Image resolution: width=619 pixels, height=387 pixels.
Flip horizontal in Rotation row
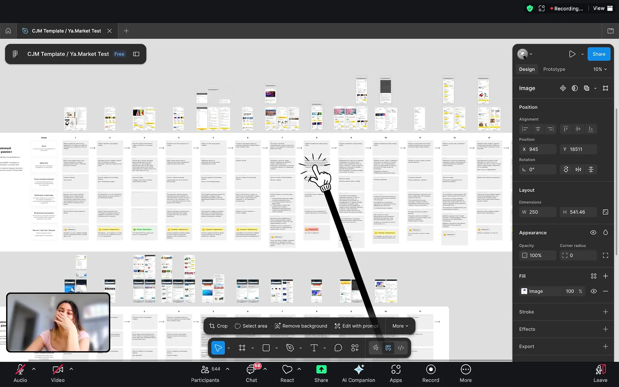(578, 169)
